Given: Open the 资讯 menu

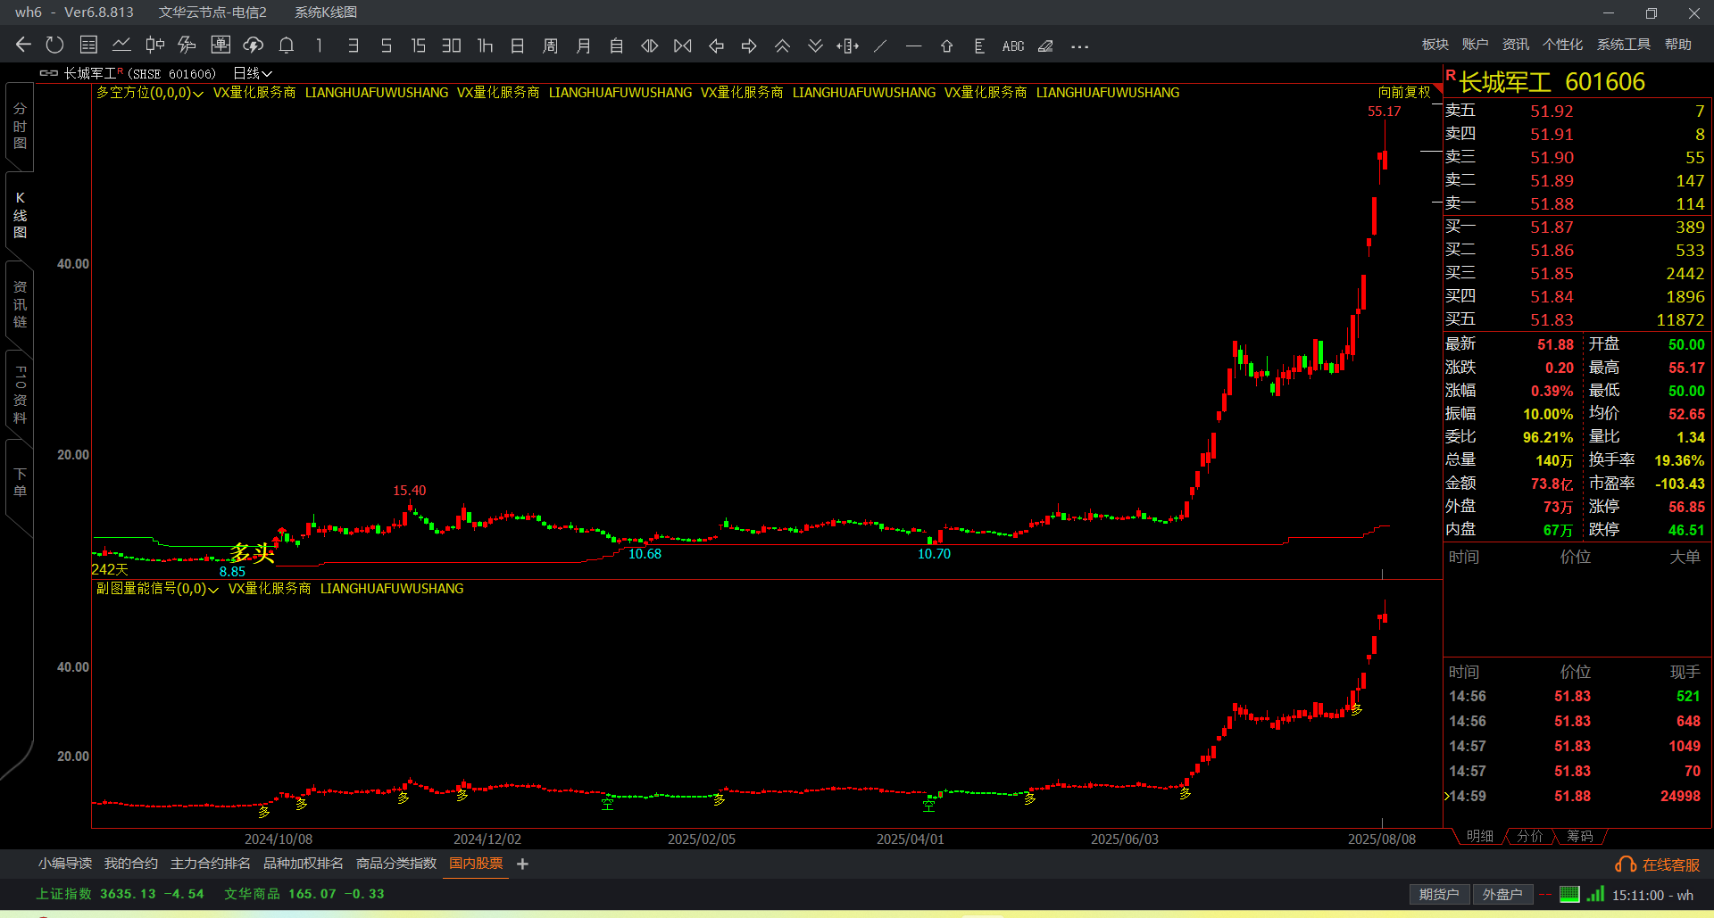Looking at the screenshot, I should coord(1516,45).
